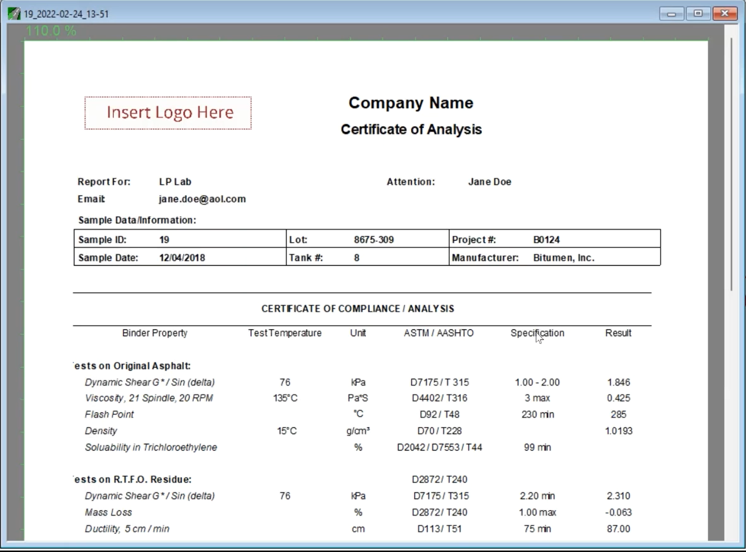Click the 230 min specification
The image size is (746, 552).
538,414
